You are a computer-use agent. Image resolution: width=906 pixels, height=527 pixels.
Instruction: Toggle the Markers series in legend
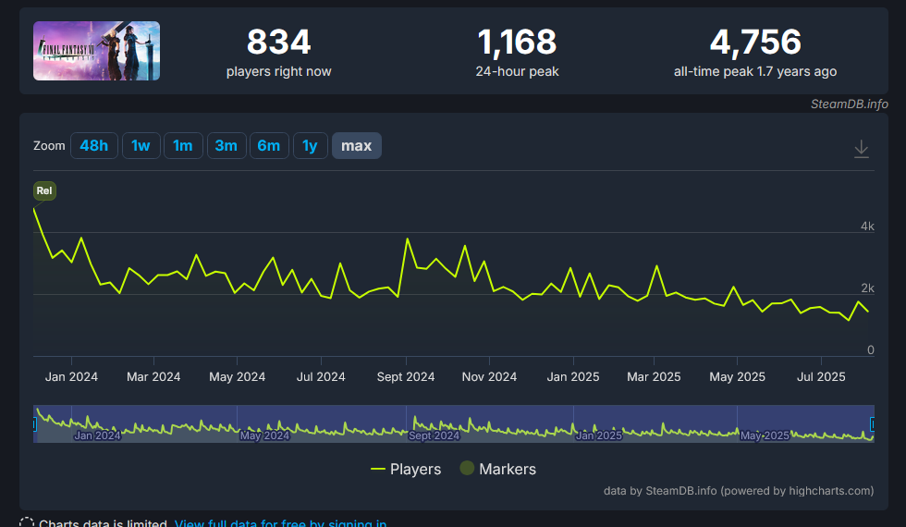point(498,469)
